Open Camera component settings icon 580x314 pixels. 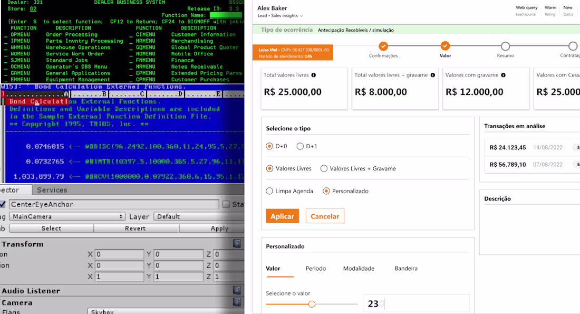pos(237,302)
